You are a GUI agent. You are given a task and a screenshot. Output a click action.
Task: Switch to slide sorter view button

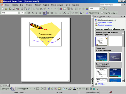[x=4, y=85]
